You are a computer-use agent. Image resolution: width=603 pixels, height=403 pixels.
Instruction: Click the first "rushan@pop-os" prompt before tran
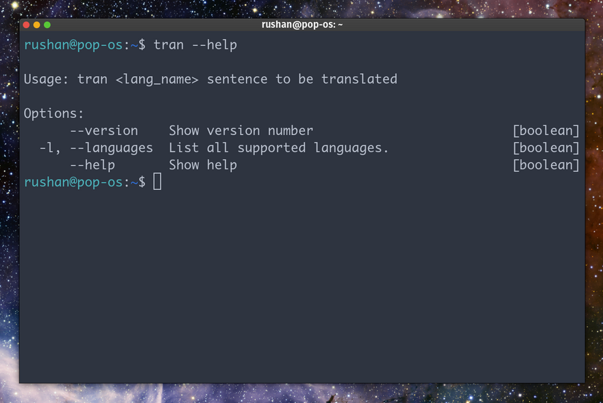point(73,45)
